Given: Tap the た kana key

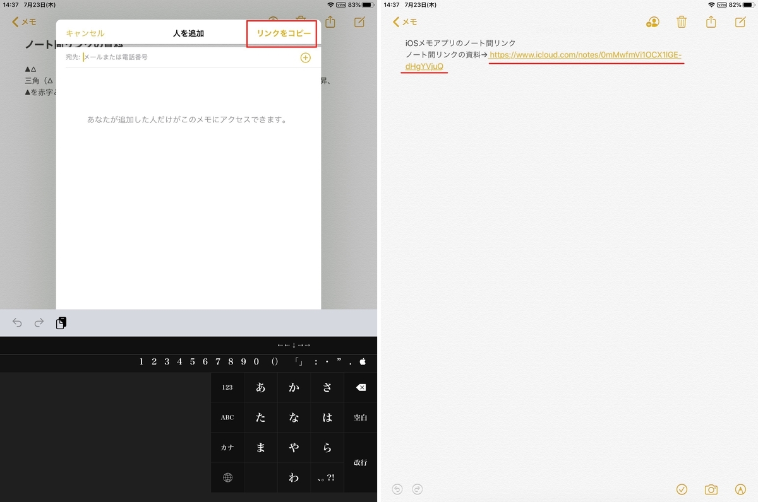Looking at the screenshot, I should coord(261,417).
